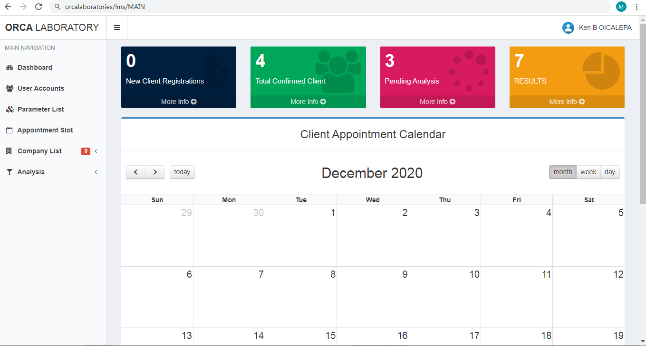Image resolution: width=646 pixels, height=346 pixels.
Task: Open the User Accounts page
Action: click(53, 88)
